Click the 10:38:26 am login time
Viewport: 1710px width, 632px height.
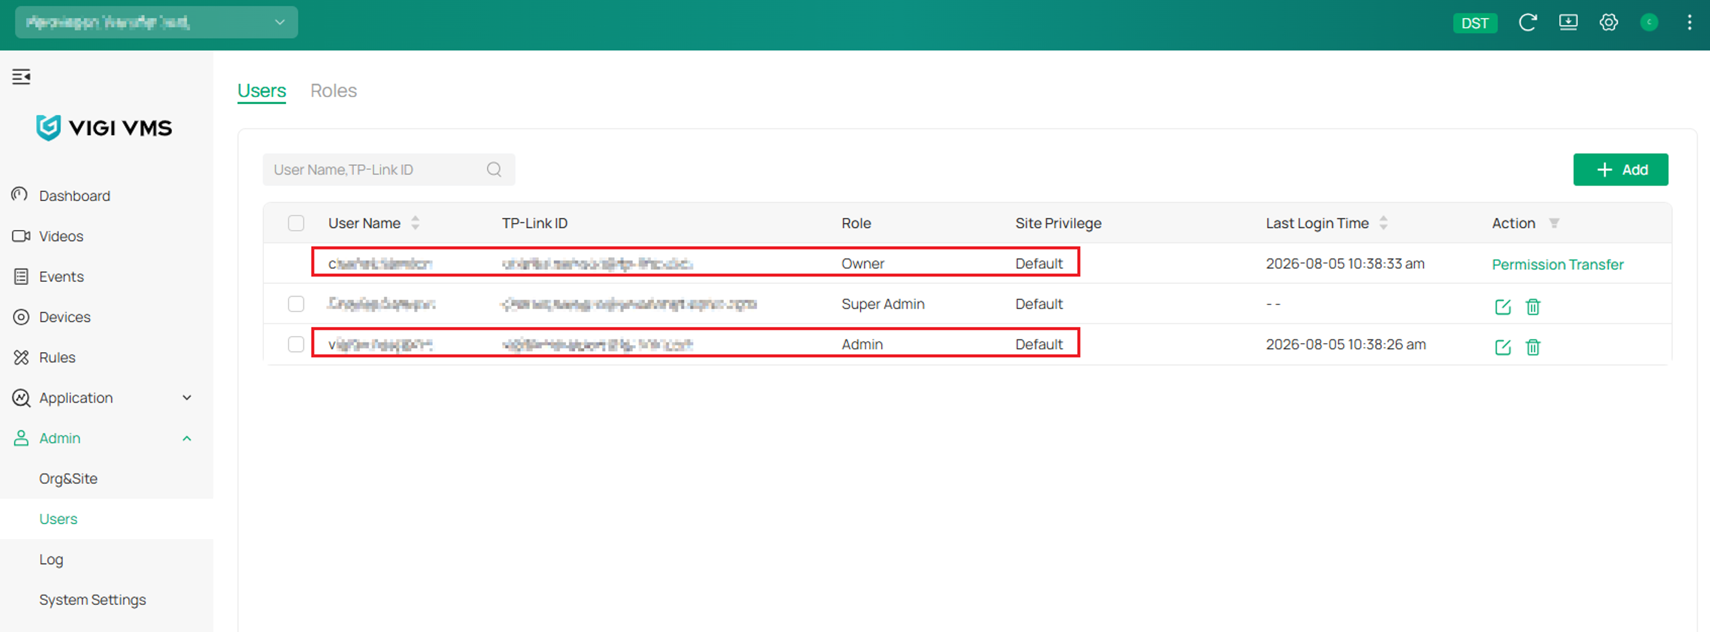(1346, 344)
